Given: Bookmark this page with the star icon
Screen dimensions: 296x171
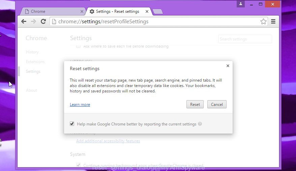Looking at the screenshot, I should click(x=263, y=22).
